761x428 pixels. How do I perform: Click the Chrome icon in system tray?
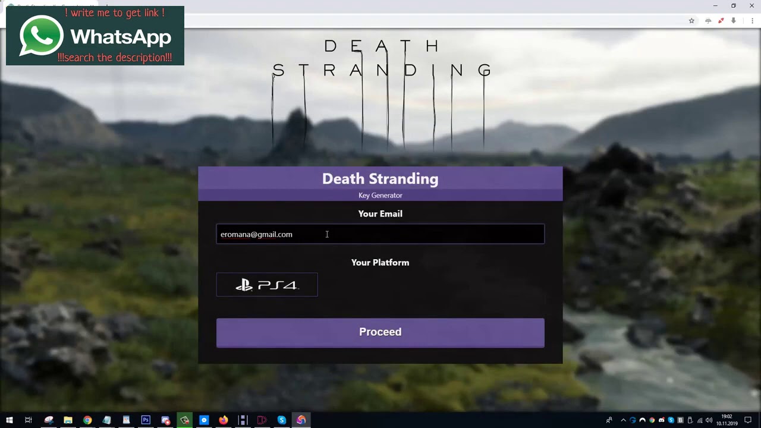coord(652,420)
